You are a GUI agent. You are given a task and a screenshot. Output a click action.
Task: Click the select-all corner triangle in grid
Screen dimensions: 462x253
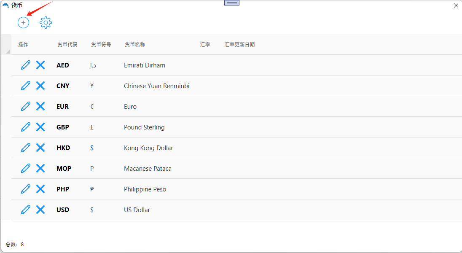tap(7, 51)
